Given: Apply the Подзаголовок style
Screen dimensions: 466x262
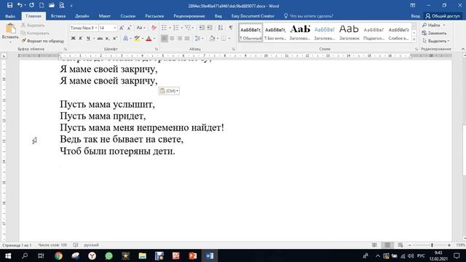Looking at the screenshot, I should [x=374, y=32].
